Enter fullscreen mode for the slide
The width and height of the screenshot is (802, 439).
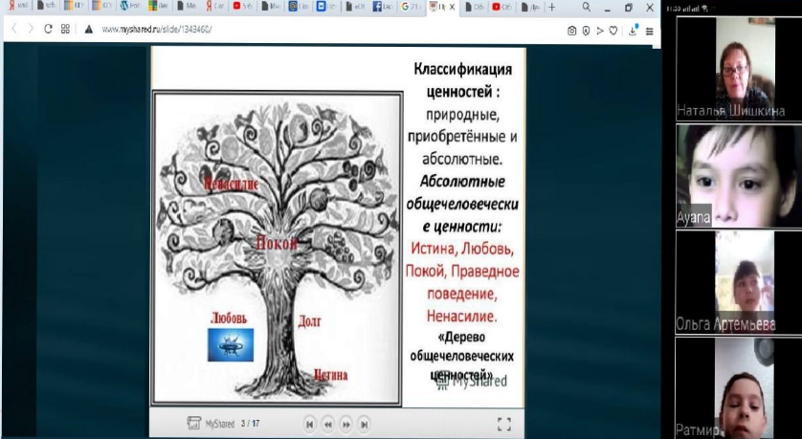pyautogui.click(x=504, y=423)
